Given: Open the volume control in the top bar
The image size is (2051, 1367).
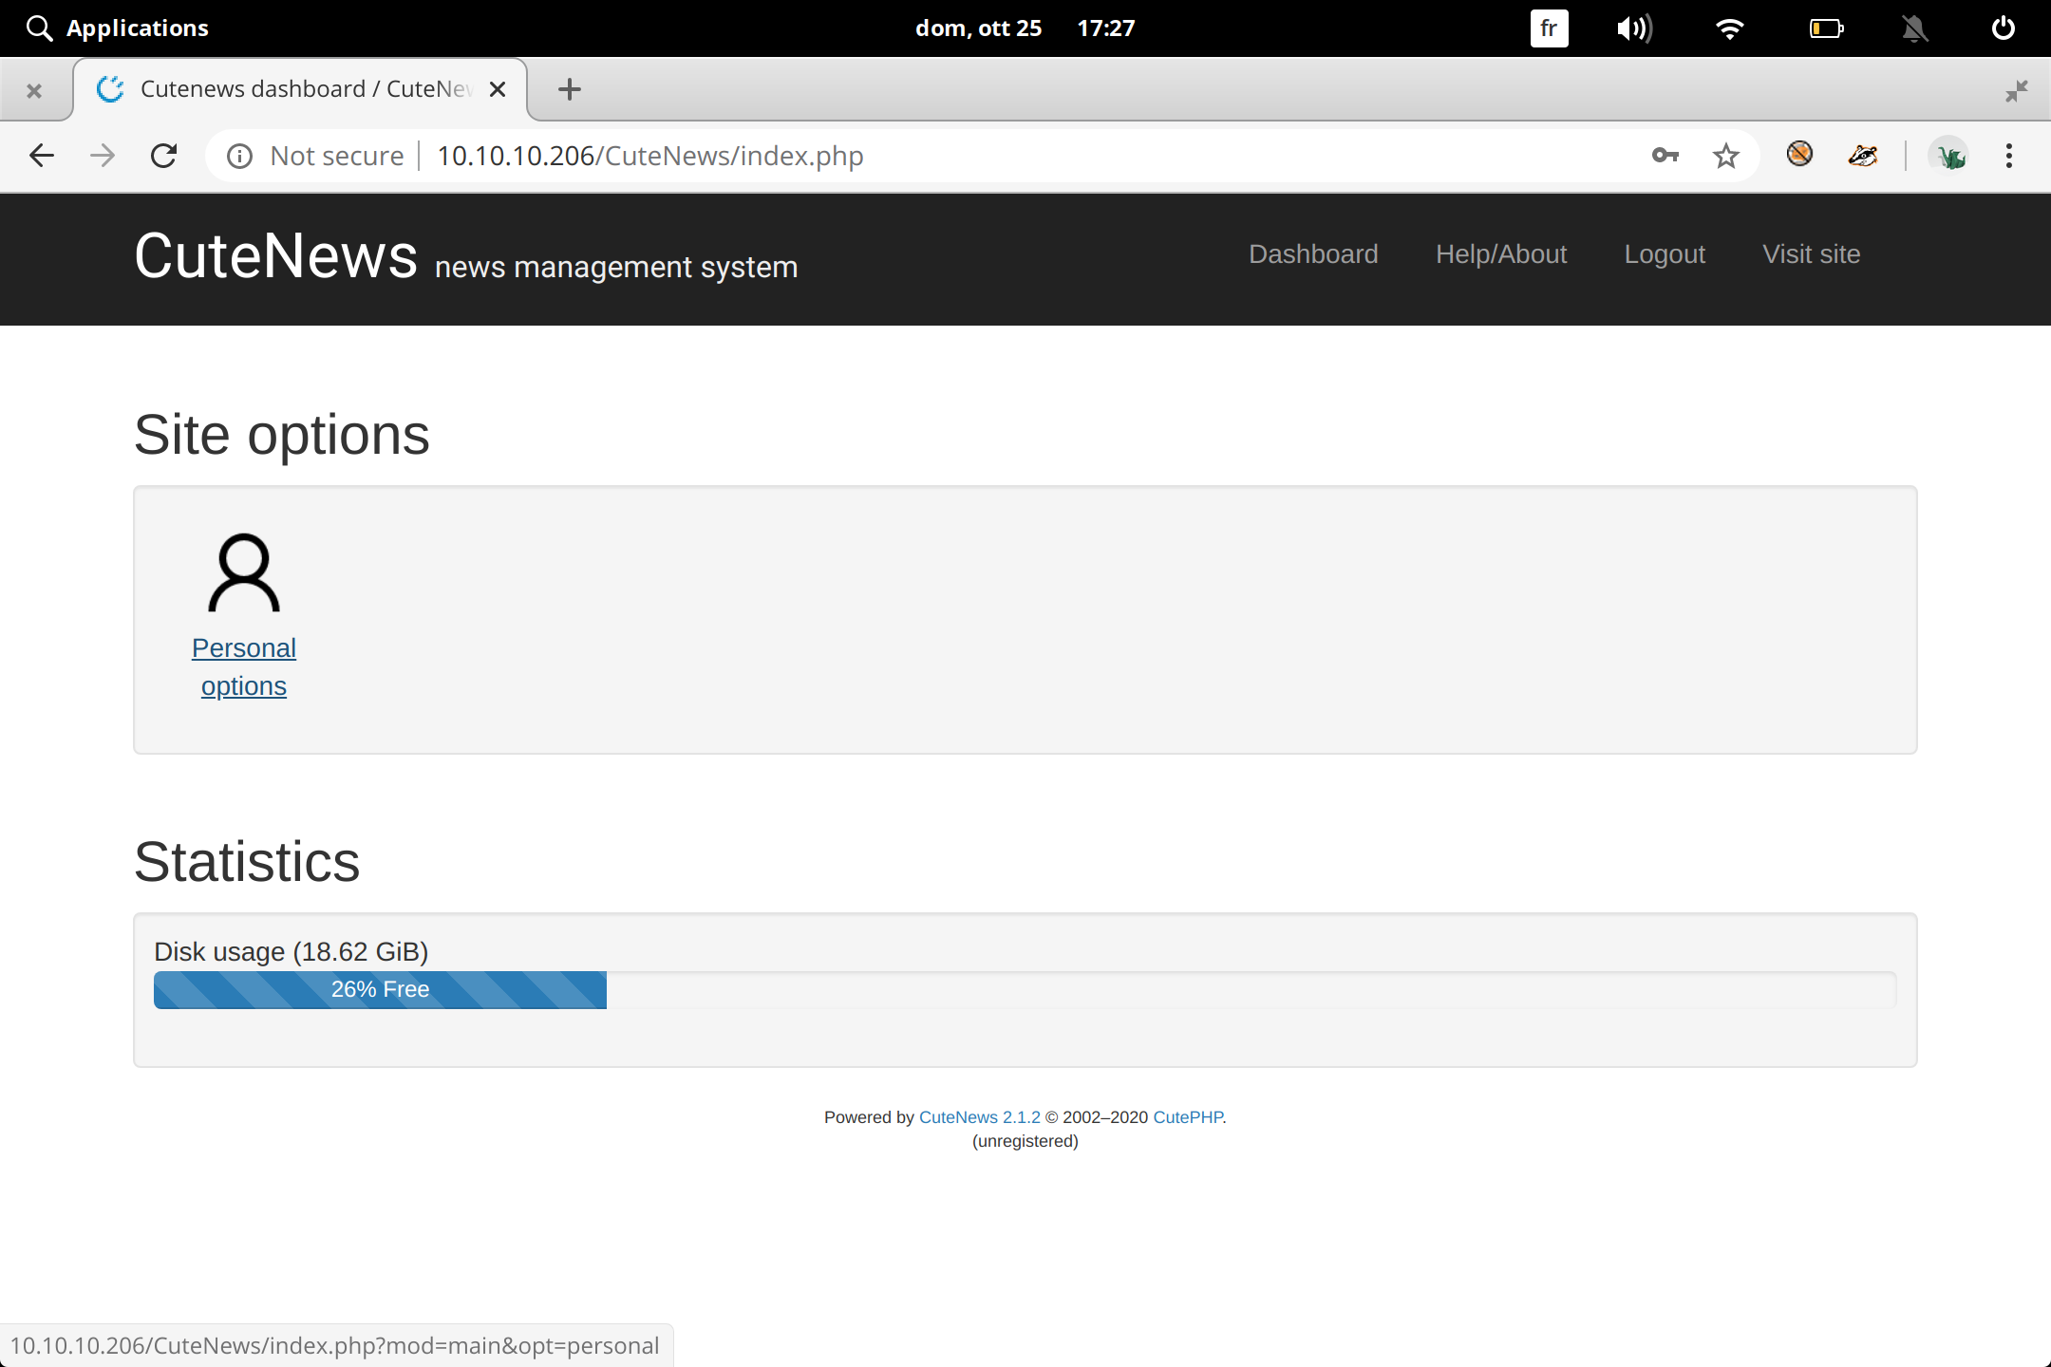Looking at the screenshot, I should [x=1634, y=28].
